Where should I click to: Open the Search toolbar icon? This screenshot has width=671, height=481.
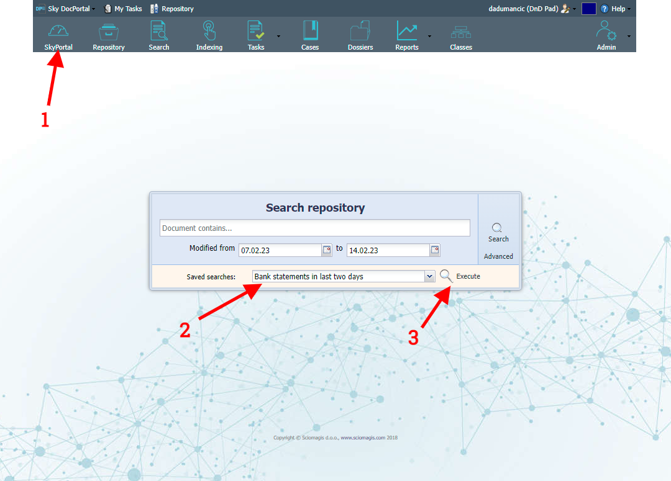pos(159,31)
